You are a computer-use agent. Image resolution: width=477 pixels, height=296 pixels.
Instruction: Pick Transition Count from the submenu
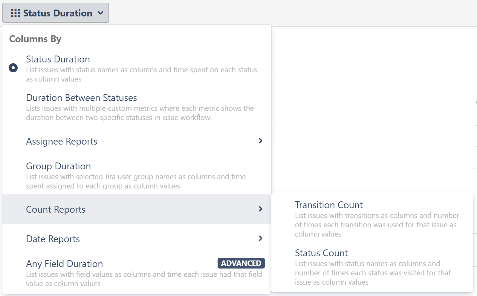pyautogui.click(x=329, y=205)
